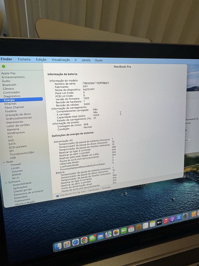199x266 pixels.
Task: Select Firewall under Rede
Action: tap(16, 164)
